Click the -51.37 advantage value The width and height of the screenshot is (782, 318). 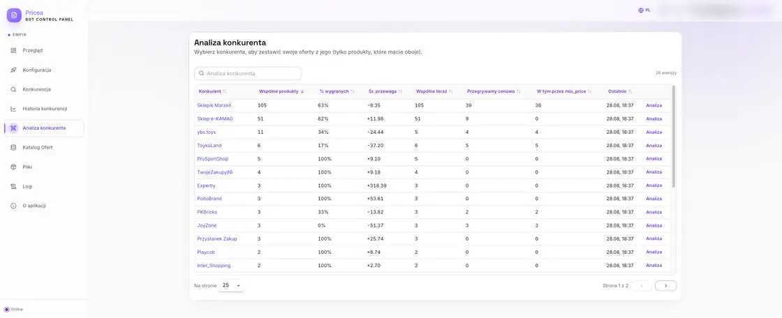point(377,225)
